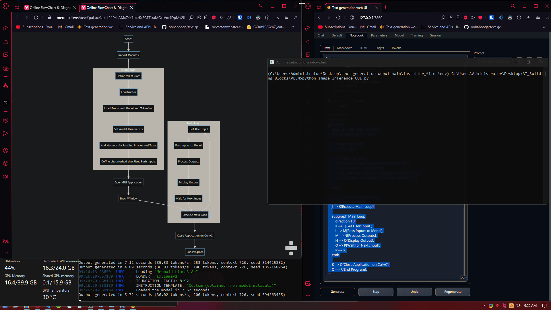Open Twitch panel in left sidebar
Screen dimensions: 551x310
[6, 55]
